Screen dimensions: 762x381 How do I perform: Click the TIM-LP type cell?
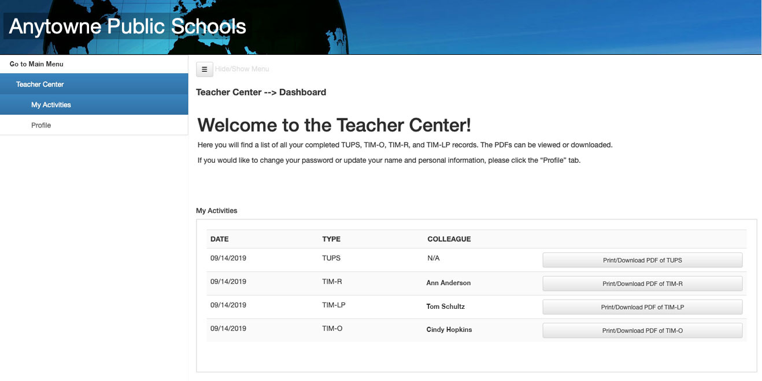coord(334,305)
